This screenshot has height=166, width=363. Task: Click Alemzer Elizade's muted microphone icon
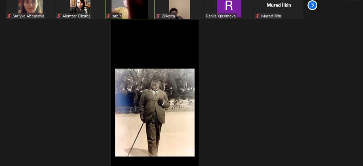pos(59,16)
